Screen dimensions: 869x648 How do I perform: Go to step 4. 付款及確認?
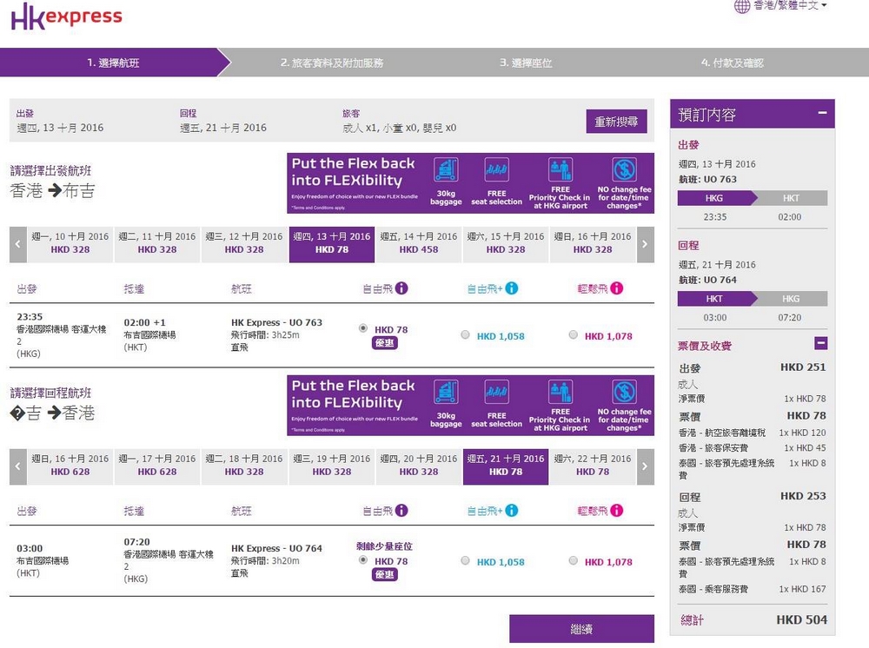[x=732, y=63]
